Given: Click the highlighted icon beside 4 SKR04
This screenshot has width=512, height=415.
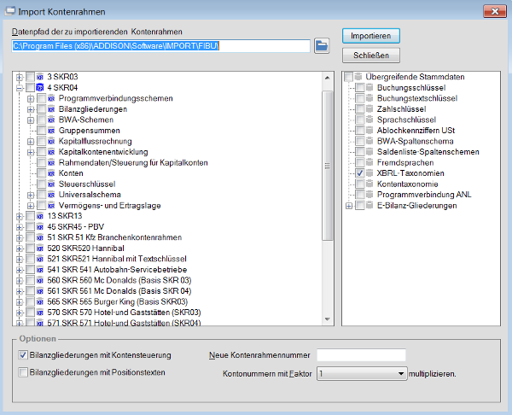Looking at the screenshot, I should (x=40, y=88).
